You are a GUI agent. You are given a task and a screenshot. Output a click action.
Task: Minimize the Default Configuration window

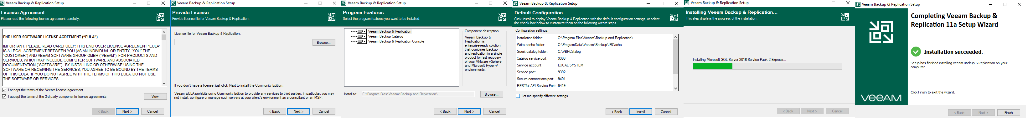[648, 3]
